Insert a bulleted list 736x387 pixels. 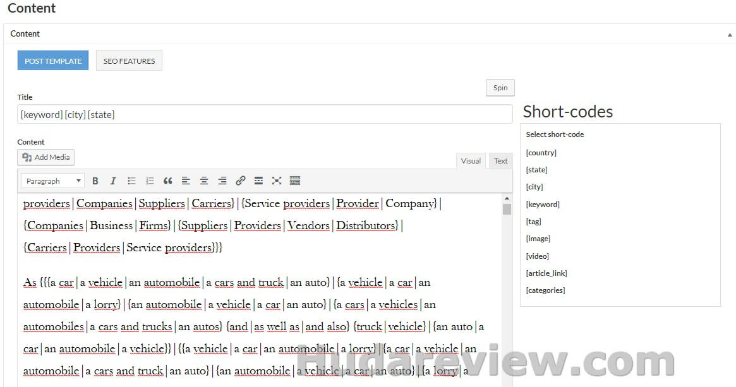click(x=131, y=181)
